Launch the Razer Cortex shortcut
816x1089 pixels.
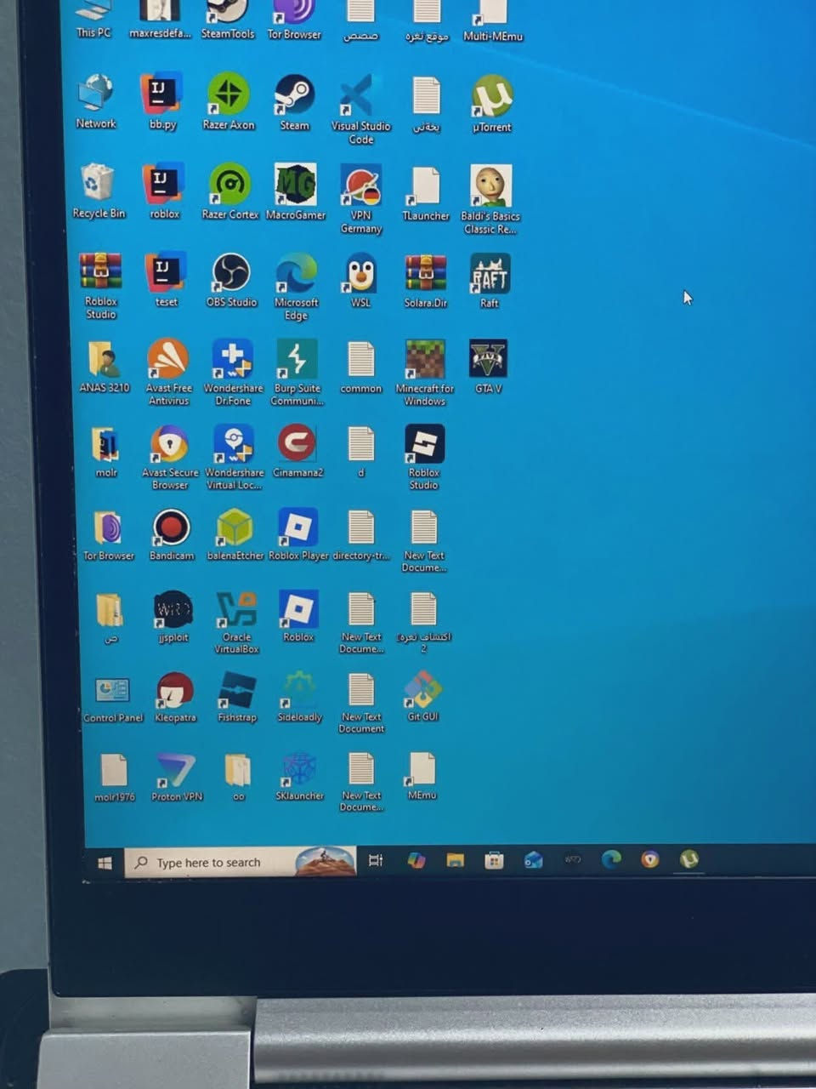click(x=229, y=184)
